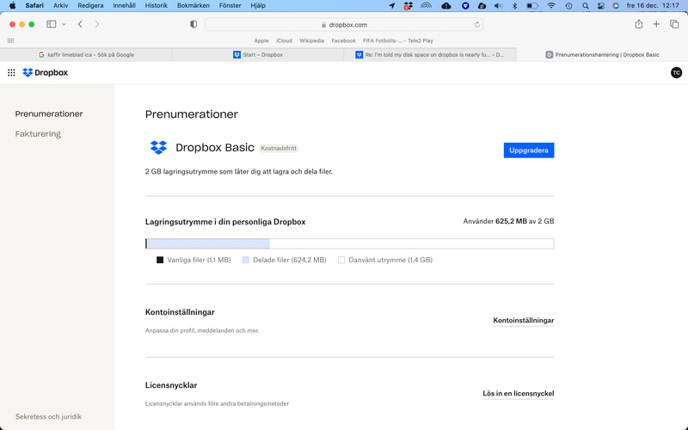Open the Dropbox app grid menu
This screenshot has width=688, height=430.
click(11, 73)
